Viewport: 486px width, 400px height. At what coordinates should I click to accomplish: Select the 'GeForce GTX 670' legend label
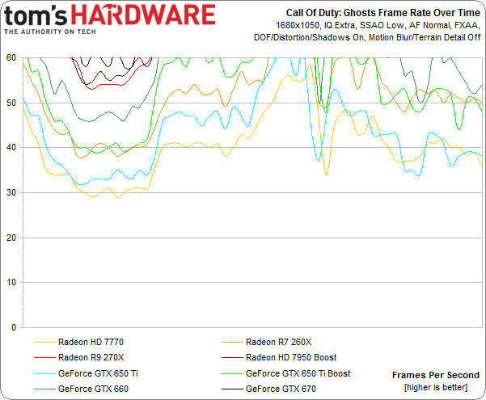281,389
